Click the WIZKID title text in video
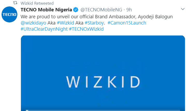This screenshot has width=186, height=111. (x=103, y=81)
